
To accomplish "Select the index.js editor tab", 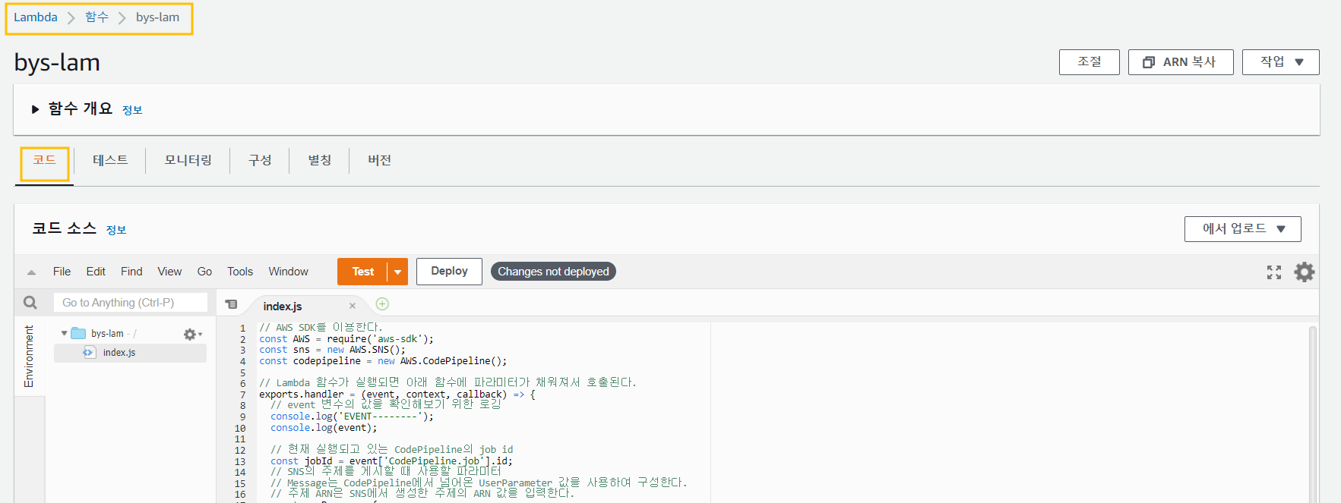I will click(x=283, y=307).
